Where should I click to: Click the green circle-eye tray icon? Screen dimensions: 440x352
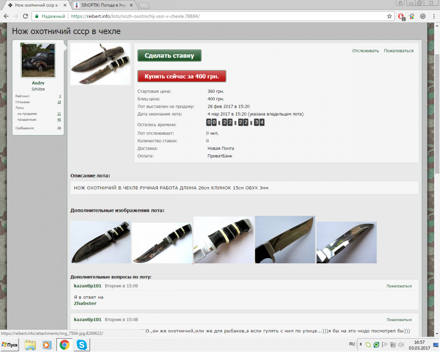[376, 345]
